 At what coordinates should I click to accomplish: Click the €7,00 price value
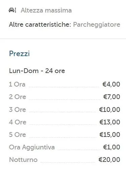coord(112,97)
